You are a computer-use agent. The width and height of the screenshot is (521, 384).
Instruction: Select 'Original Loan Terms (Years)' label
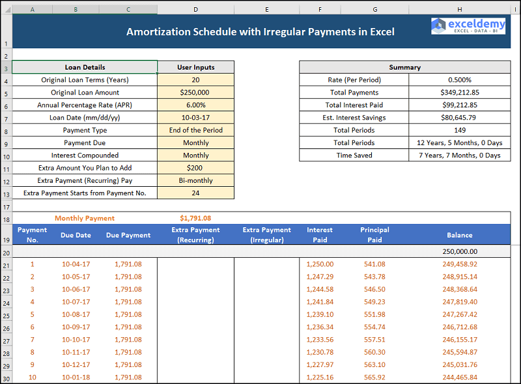pos(85,79)
